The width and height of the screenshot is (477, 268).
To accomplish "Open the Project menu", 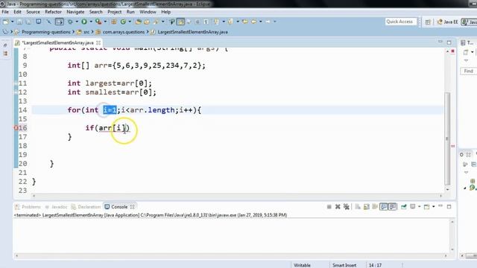I will pos(114,12).
